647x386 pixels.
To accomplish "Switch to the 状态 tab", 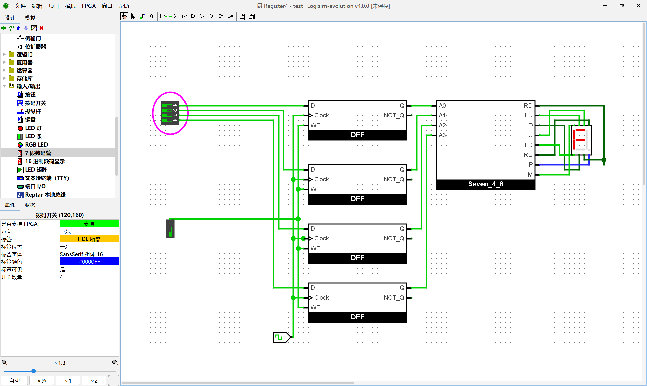I will click(x=30, y=205).
